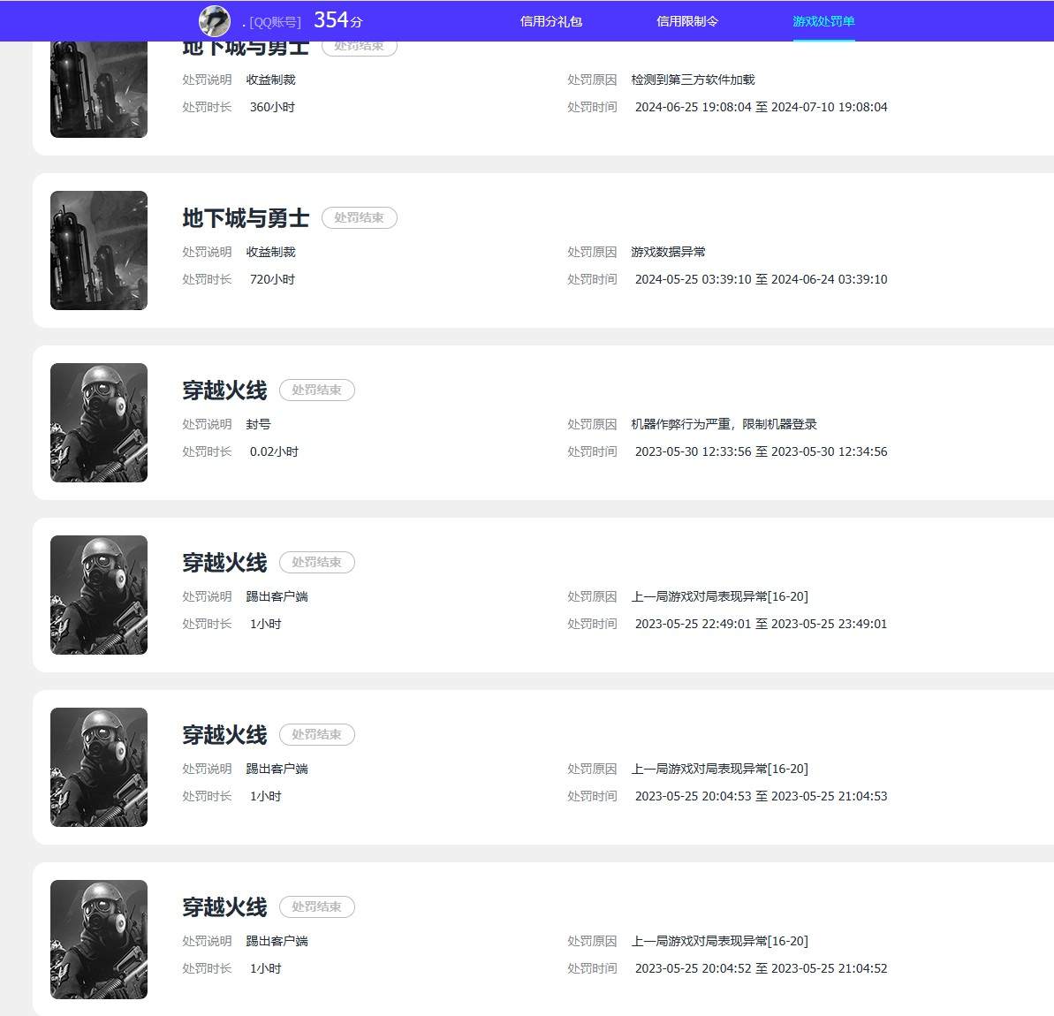
Task: Click the time range starting 2024-06-25 19:08:04
Action: [761, 107]
